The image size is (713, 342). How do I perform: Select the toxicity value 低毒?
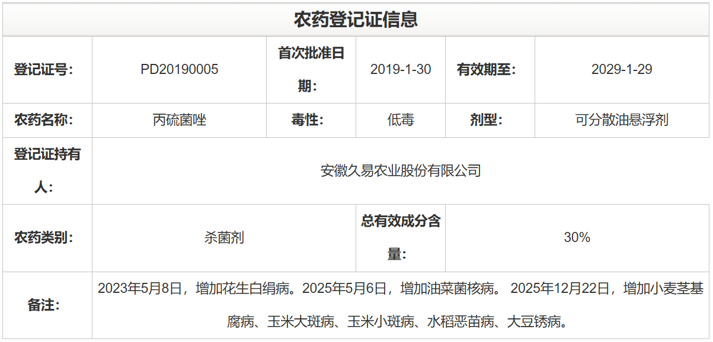[400, 120]
